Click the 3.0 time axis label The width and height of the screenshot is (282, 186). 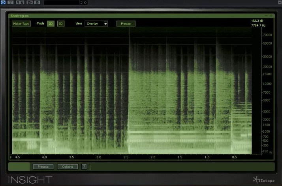(99, 157)
